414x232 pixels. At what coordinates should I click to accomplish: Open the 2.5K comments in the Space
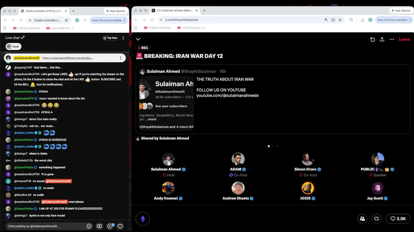(398, 219)
